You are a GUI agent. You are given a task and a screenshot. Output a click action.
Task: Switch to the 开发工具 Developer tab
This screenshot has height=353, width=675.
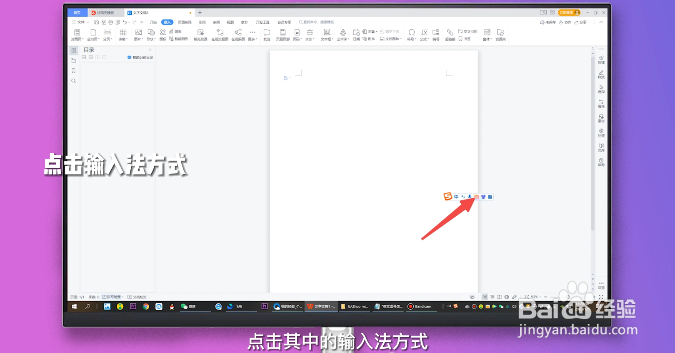[262, 22]
